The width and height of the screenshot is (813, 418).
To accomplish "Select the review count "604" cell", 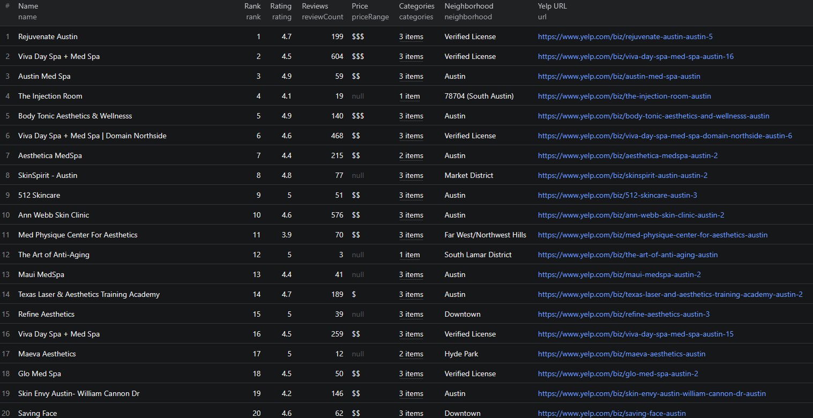I will point(337,56).
